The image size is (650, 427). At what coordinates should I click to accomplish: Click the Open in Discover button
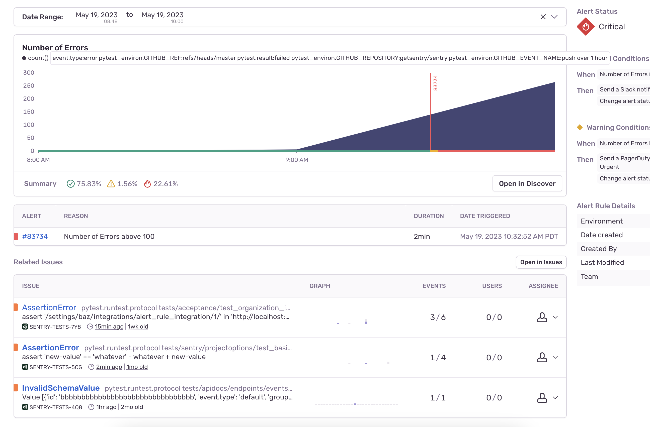click(527, 183)
